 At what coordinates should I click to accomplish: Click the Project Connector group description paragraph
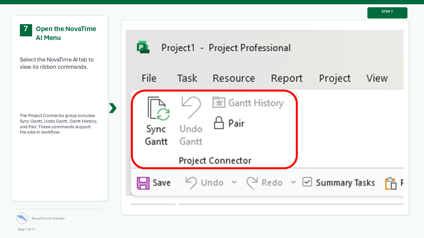[59, 124]
